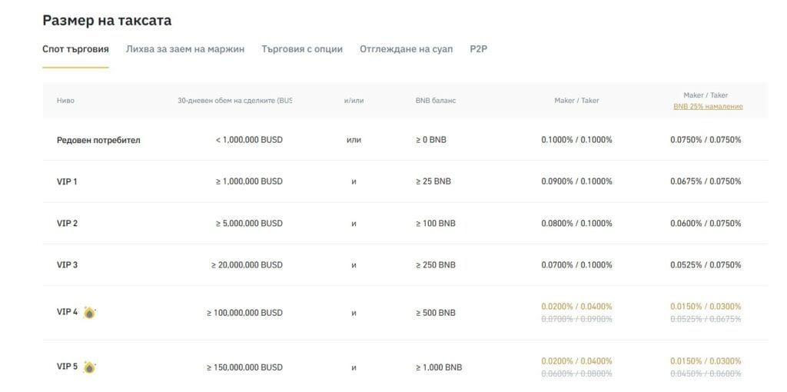Click the Ниво column header
The width and height of the screenshot is (787, 392).
pos(65,101)
